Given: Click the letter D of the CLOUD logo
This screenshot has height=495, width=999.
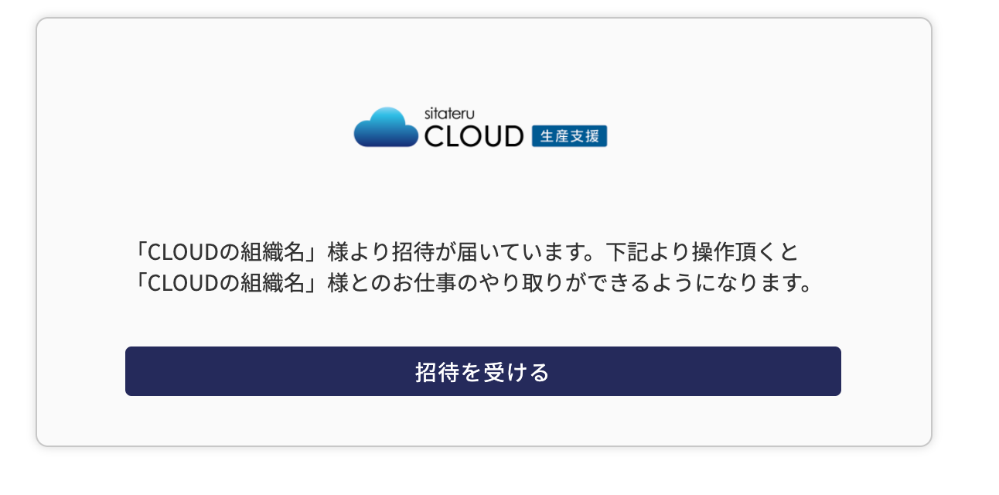Looking at the screenshot, I should (x=515, y=137).
